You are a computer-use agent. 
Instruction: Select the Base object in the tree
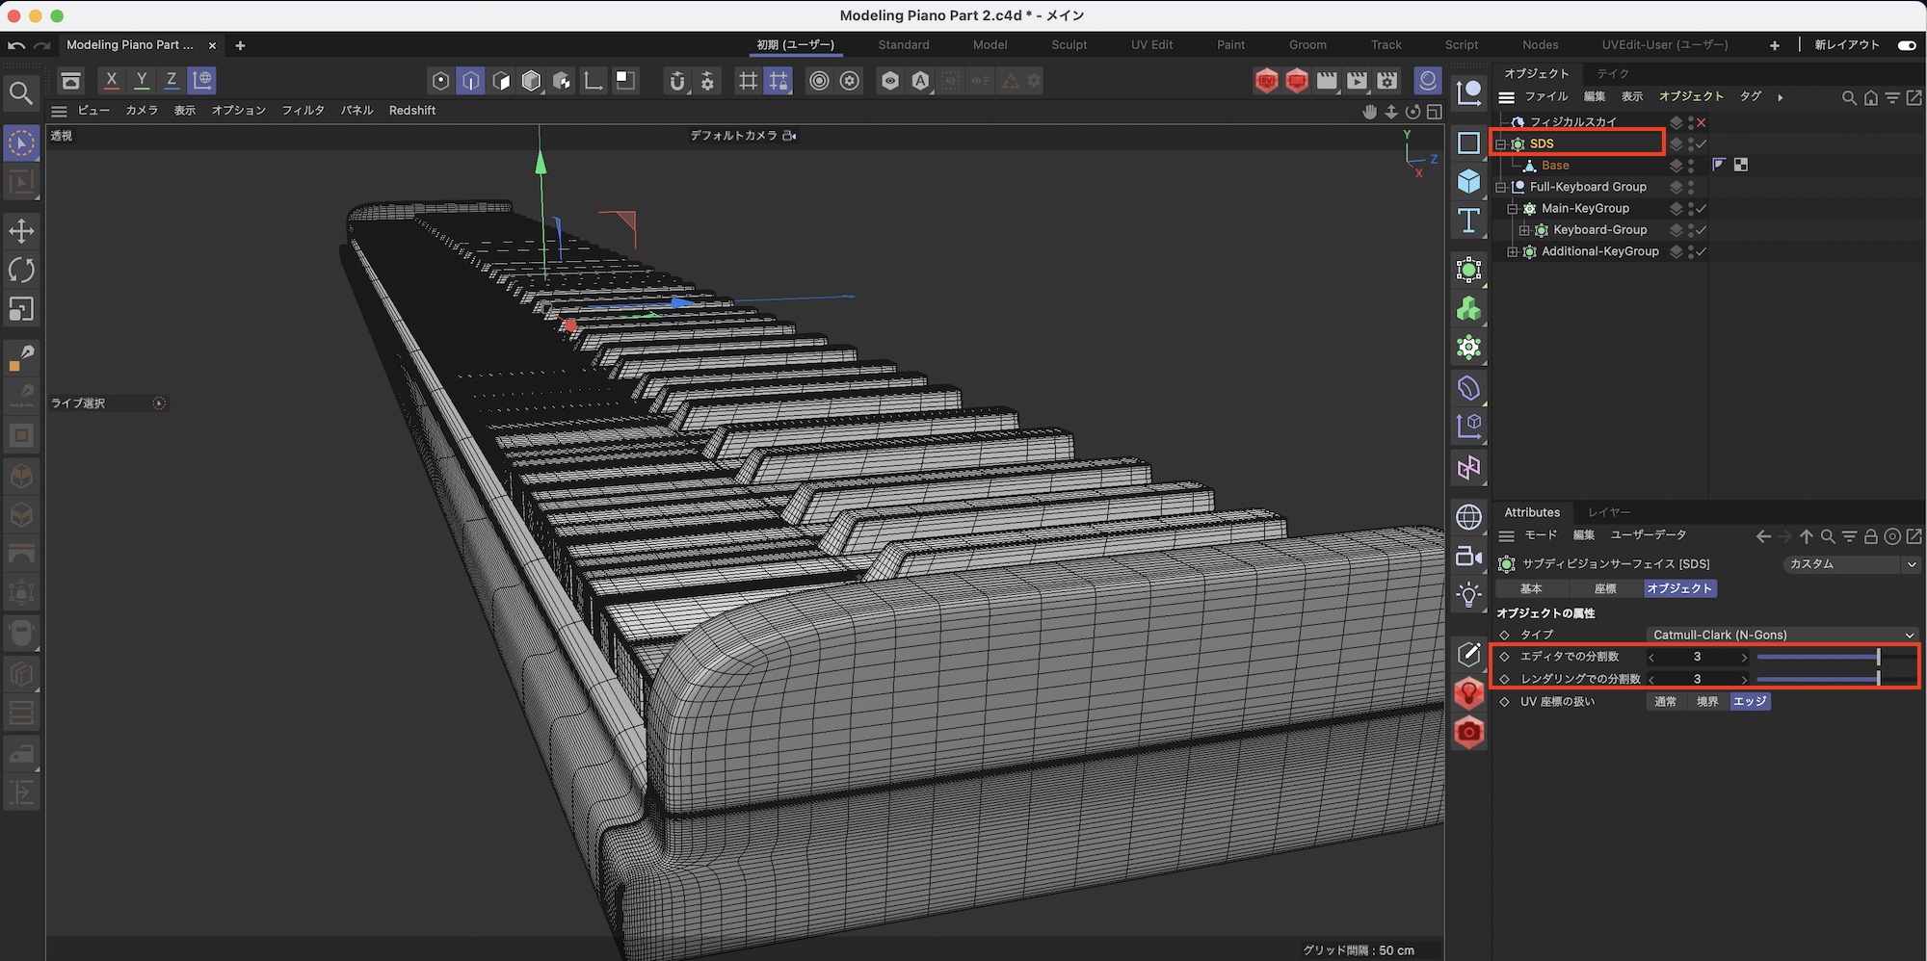pyautogui.click(x=1555, y=166)
